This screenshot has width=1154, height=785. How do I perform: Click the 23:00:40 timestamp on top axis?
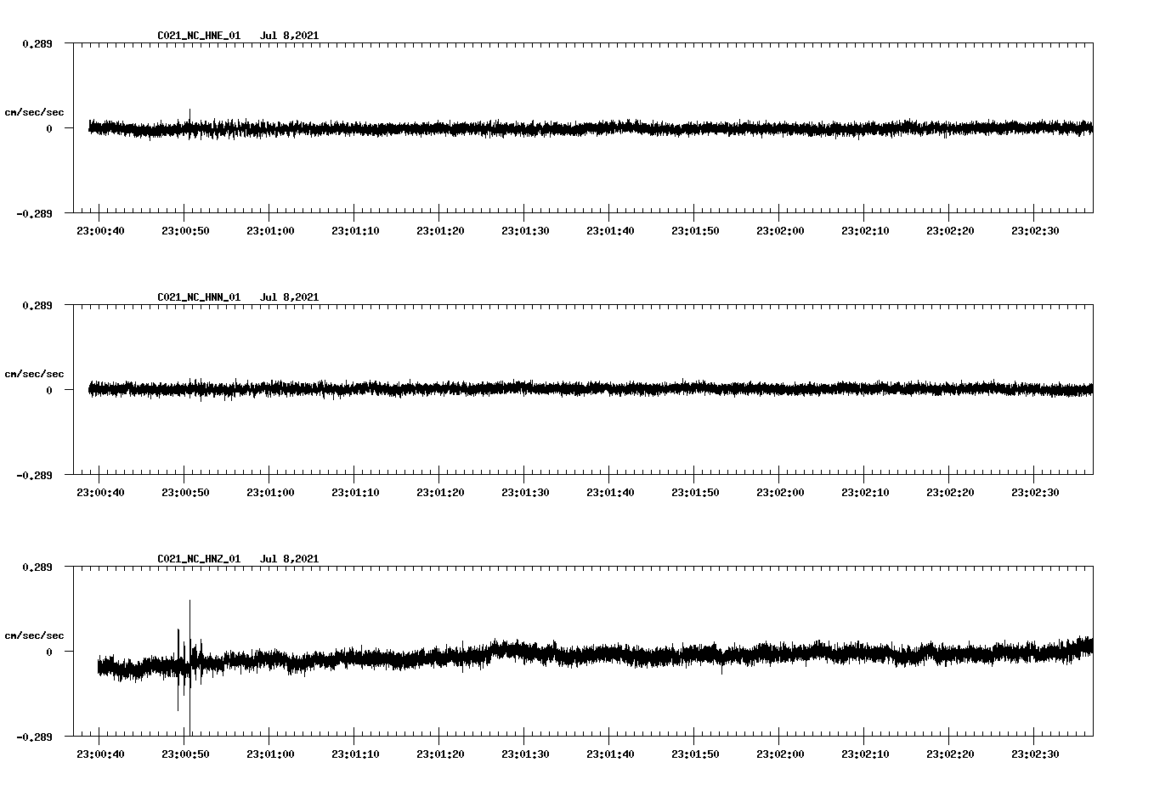coord(99,229)
